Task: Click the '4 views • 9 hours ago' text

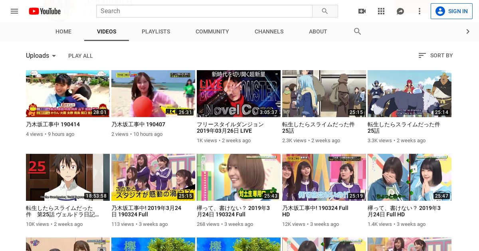Action: tap(50, 134)
